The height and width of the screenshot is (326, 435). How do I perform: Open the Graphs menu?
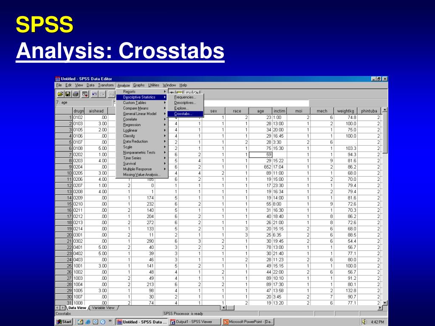[x=139, y=85]
